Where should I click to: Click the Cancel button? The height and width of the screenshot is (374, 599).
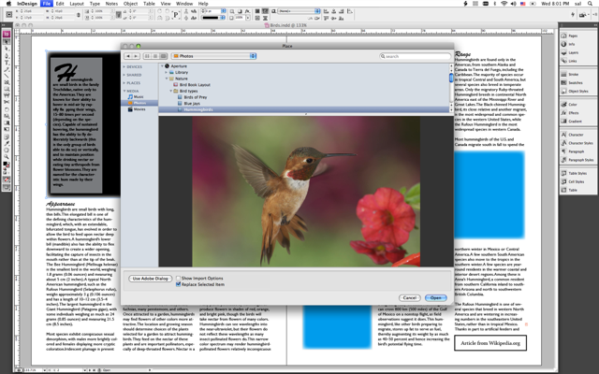point(409,297)
